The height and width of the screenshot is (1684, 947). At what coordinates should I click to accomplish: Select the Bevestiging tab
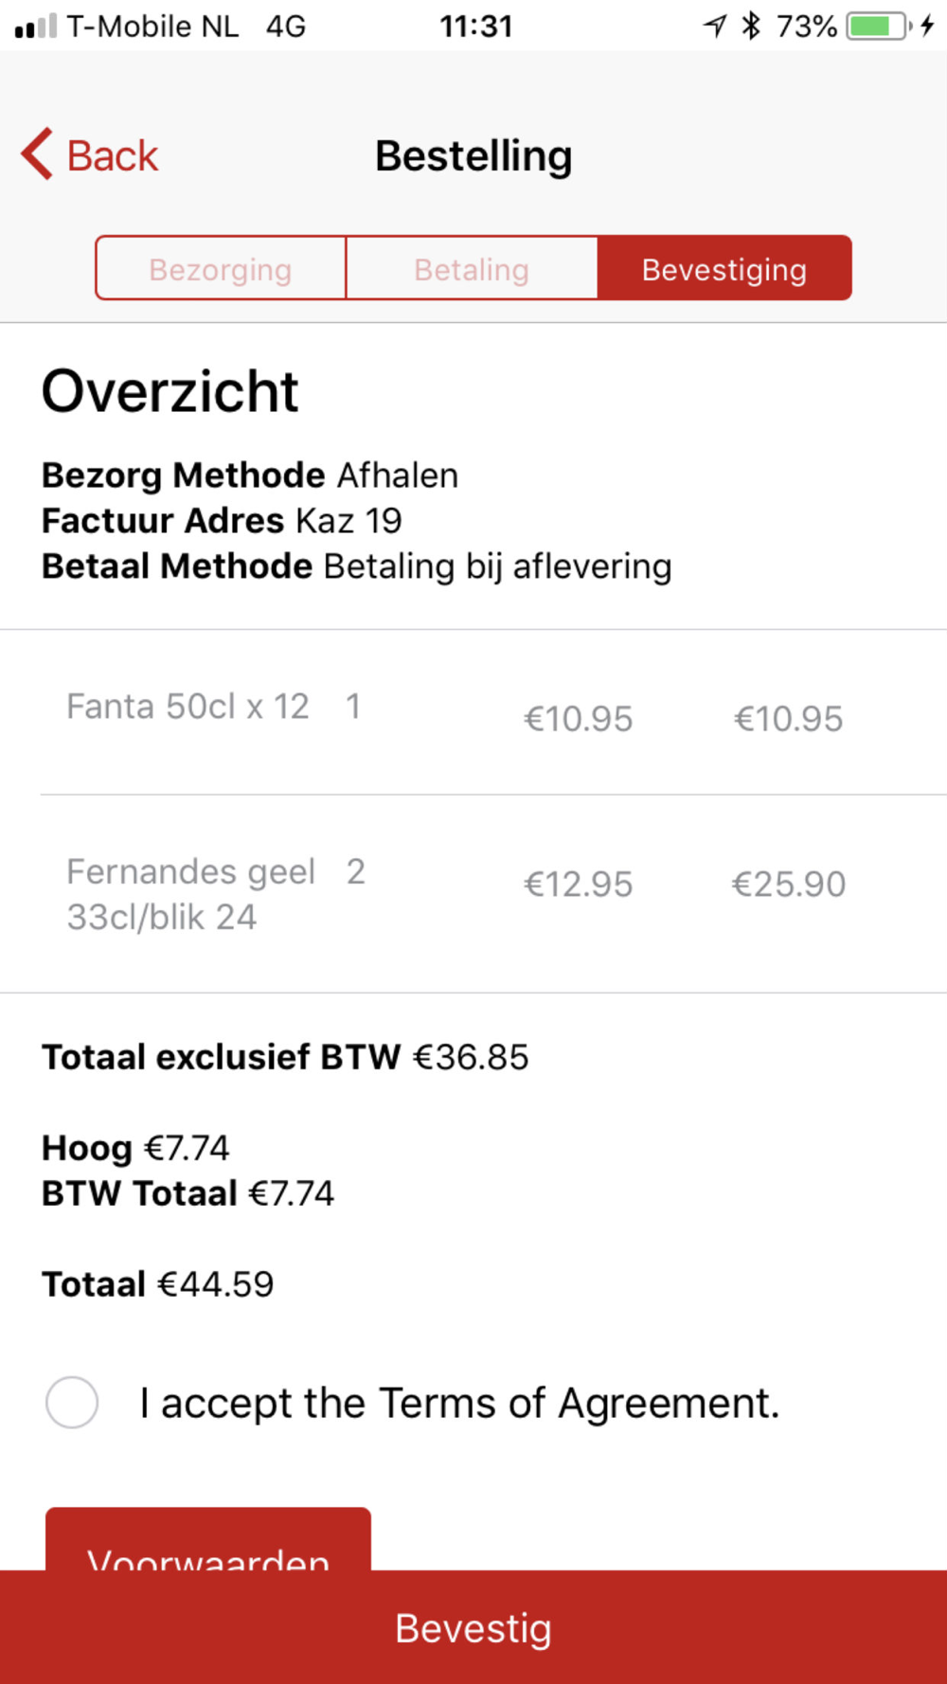724,269
